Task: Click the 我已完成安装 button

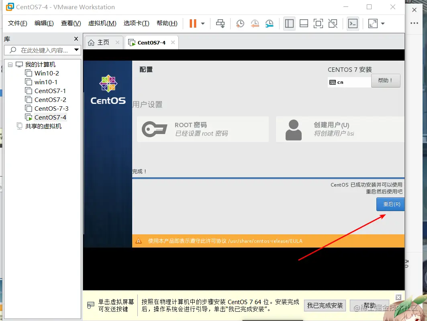Action: click(x=325, y=305)
